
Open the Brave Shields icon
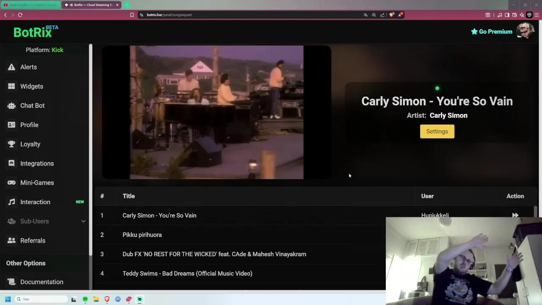point(392,15)
